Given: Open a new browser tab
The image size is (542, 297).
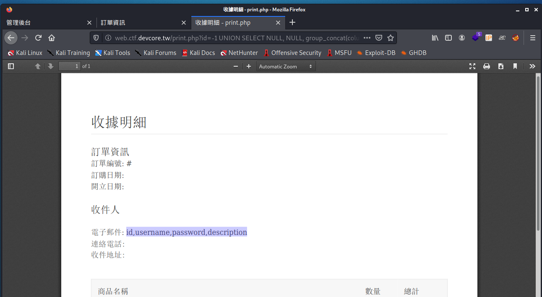Looking at the screenshot, I should tap(292, 23).
